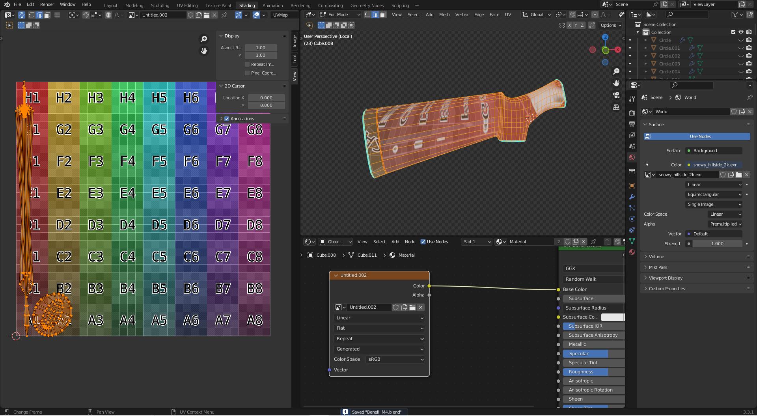757x416 pixels.
Task: Switch to the UV Editing workspace tab
Action: click(x=187, y=6)
